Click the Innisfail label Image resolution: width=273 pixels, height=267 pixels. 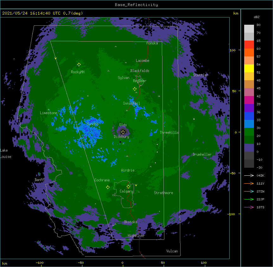131,103
